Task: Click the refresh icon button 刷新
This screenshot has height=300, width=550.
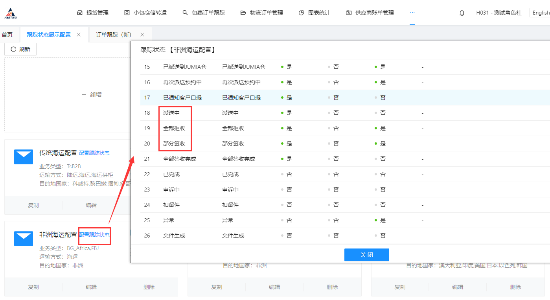Action: [x=20, y=49]
